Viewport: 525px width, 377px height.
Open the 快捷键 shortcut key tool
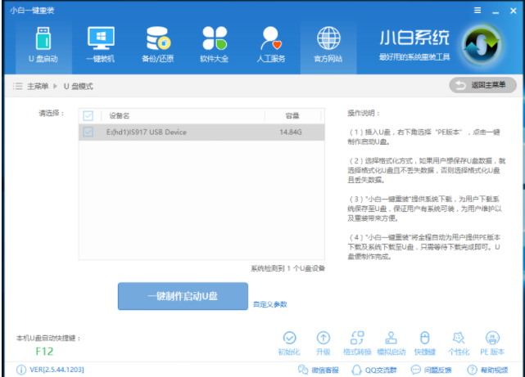[x=424, y=343]
